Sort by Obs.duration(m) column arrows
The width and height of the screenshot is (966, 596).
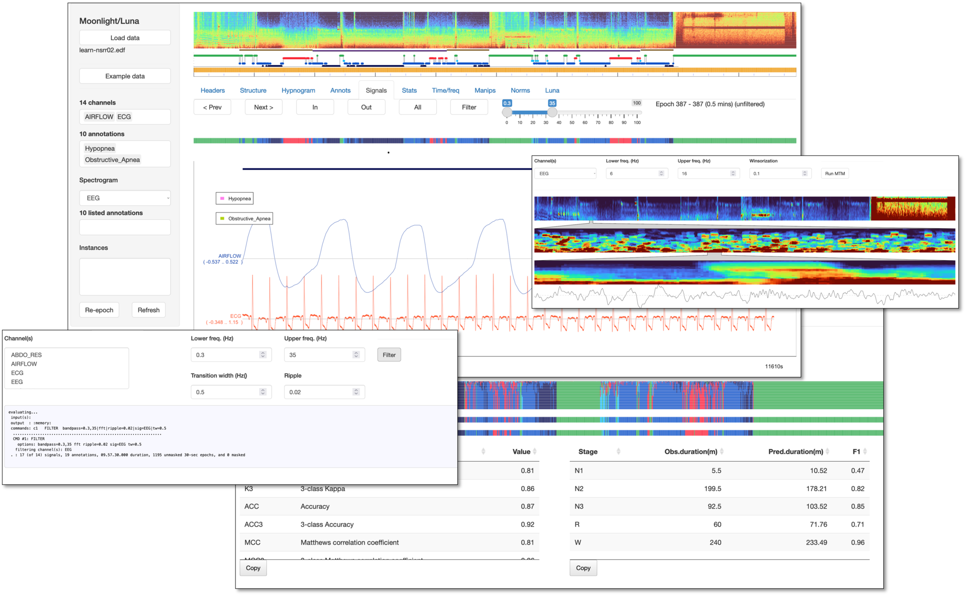click(722, 451)
